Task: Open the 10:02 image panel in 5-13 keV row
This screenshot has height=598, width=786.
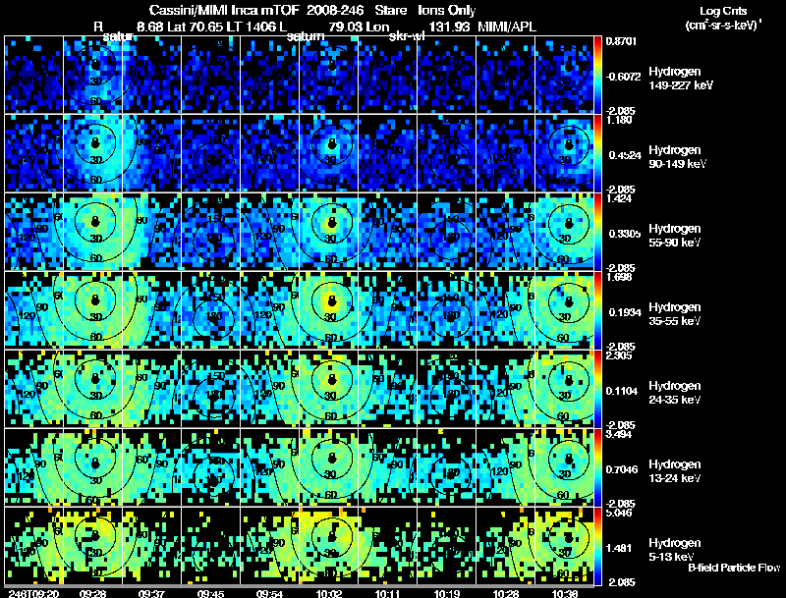Action: click(x=329, y=546)
